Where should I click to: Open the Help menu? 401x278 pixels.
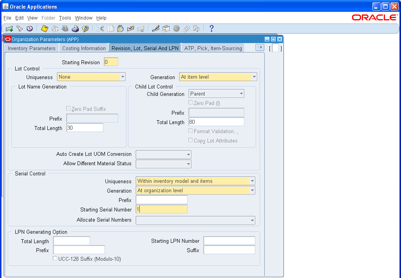pyautogui.click(x=101, y=18)
